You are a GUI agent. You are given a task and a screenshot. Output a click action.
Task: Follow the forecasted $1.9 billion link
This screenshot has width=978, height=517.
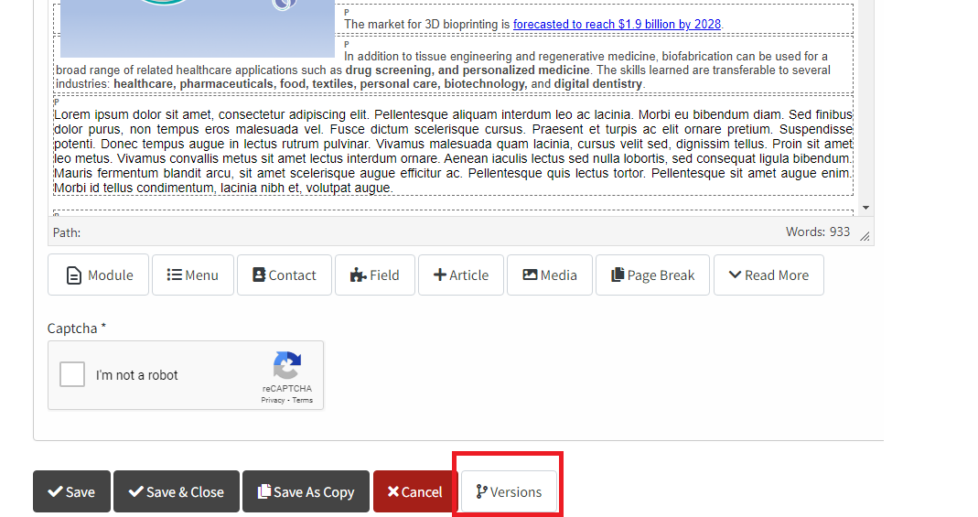(x=617, y=25)
